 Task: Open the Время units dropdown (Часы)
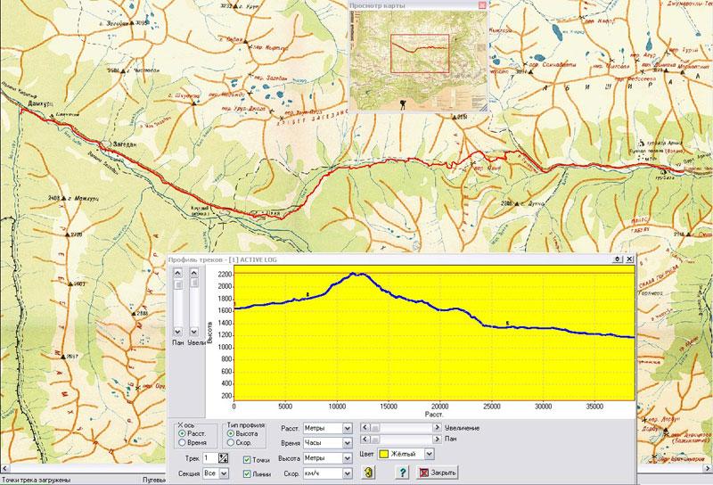click(x=348, y=443)
